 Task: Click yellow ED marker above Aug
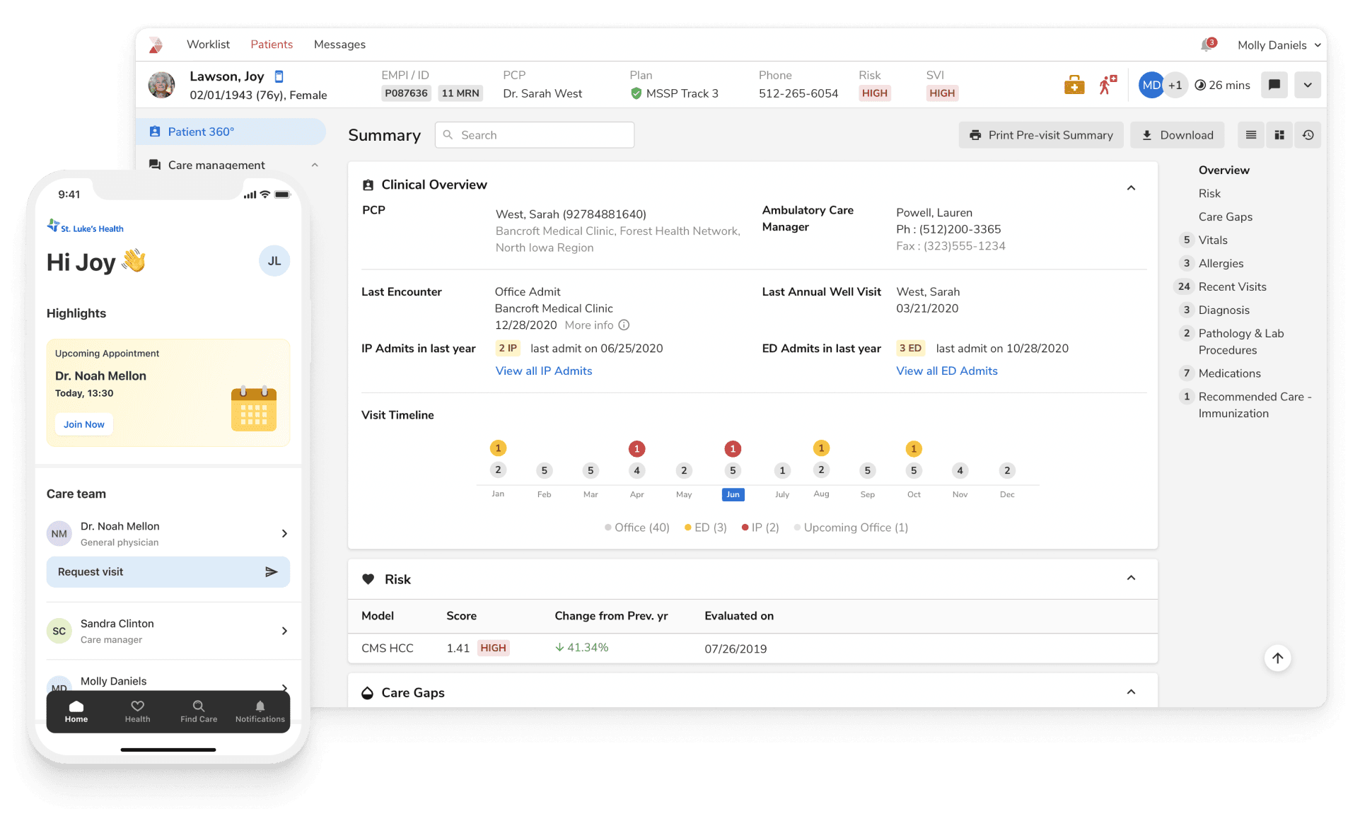pos(821,448)
